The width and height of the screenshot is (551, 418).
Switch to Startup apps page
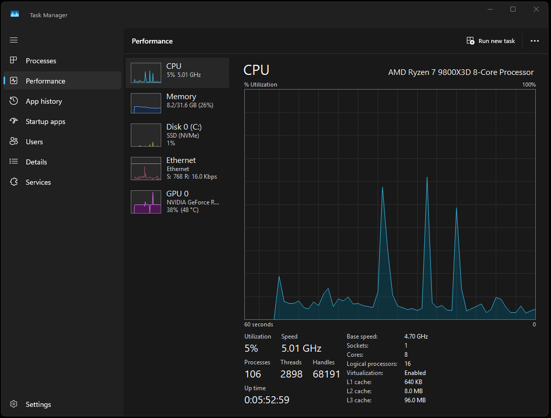(x=62, y=121)
